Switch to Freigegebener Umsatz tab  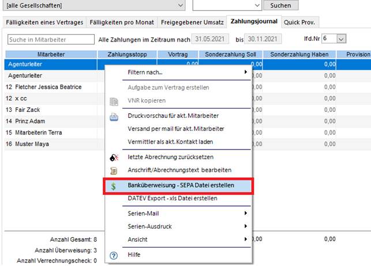192,22
